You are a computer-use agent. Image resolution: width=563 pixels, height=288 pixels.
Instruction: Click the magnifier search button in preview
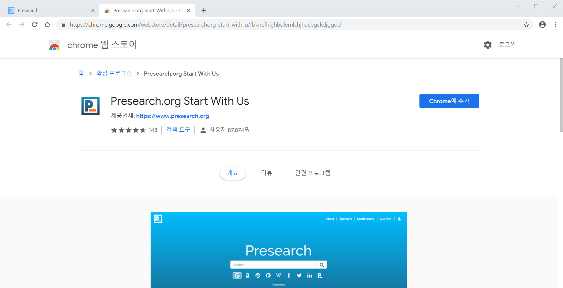pos(322,265)
